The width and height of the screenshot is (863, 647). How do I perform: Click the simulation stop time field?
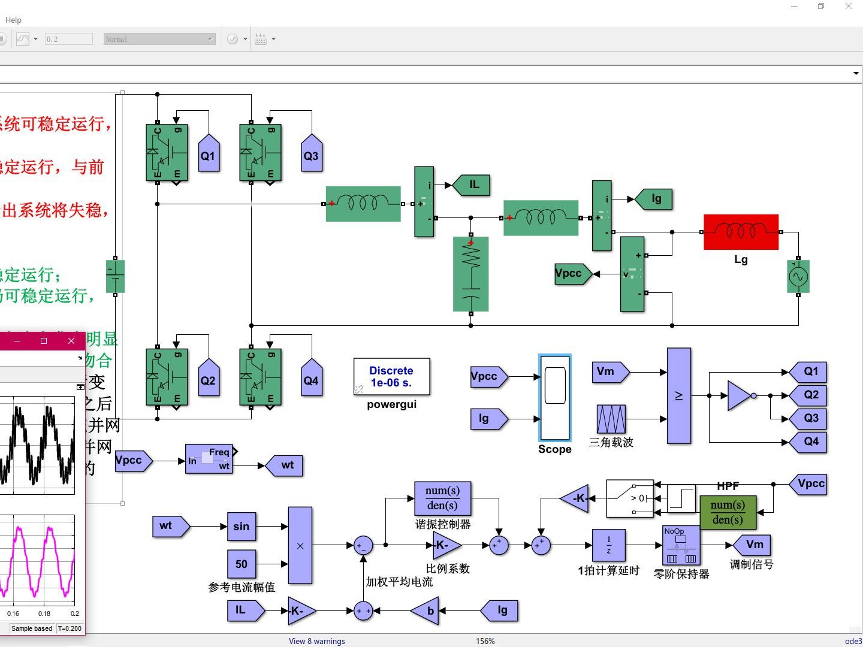68,39
